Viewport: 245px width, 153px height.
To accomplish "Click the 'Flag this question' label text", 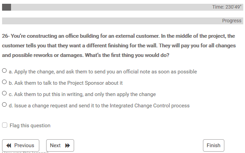I will [30, 126].
